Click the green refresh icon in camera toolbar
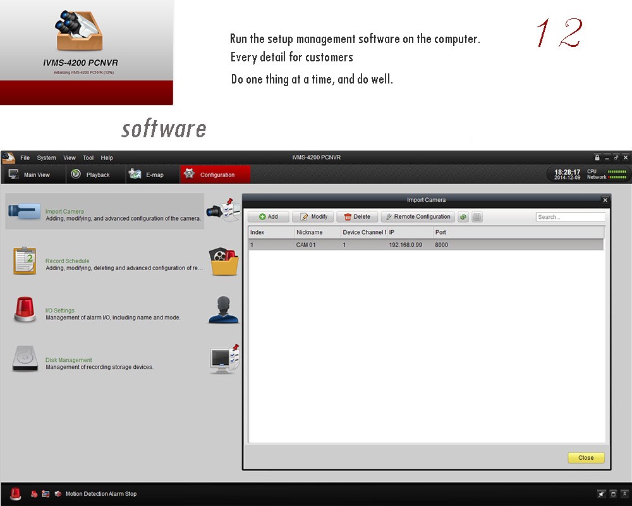The width and height of the screenshot is (632, 506). (x=463, y=217)
